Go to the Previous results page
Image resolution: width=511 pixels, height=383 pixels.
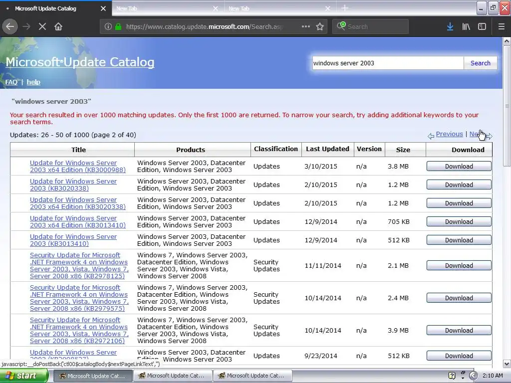450,134
